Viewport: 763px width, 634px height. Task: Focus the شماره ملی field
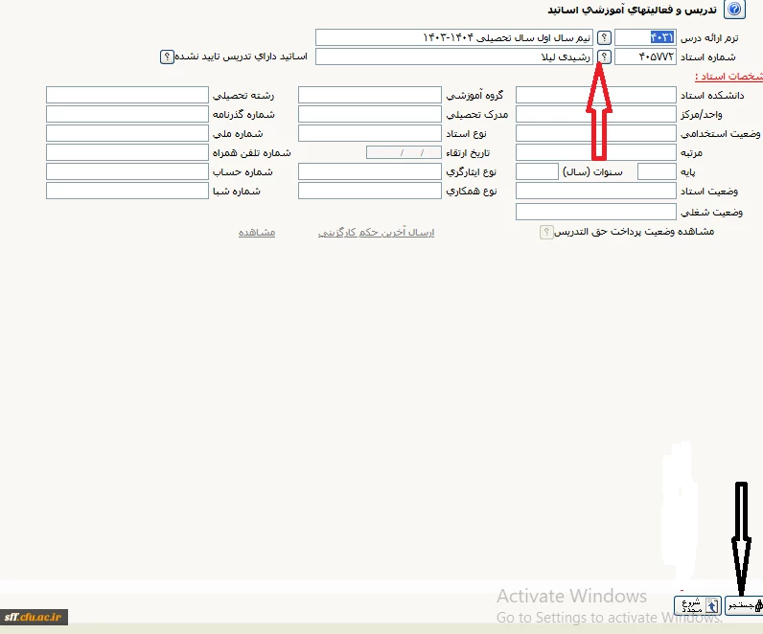pyautogui.click(x=127, y=133)
